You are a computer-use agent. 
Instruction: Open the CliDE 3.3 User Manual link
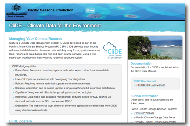[152, 85]
